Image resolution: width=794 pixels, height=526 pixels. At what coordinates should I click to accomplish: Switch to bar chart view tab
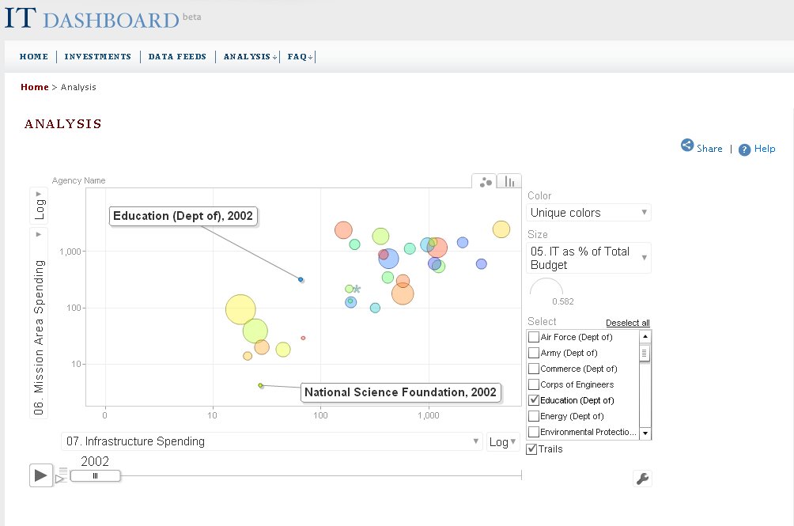pyautogui.click(x=510, y=182)
